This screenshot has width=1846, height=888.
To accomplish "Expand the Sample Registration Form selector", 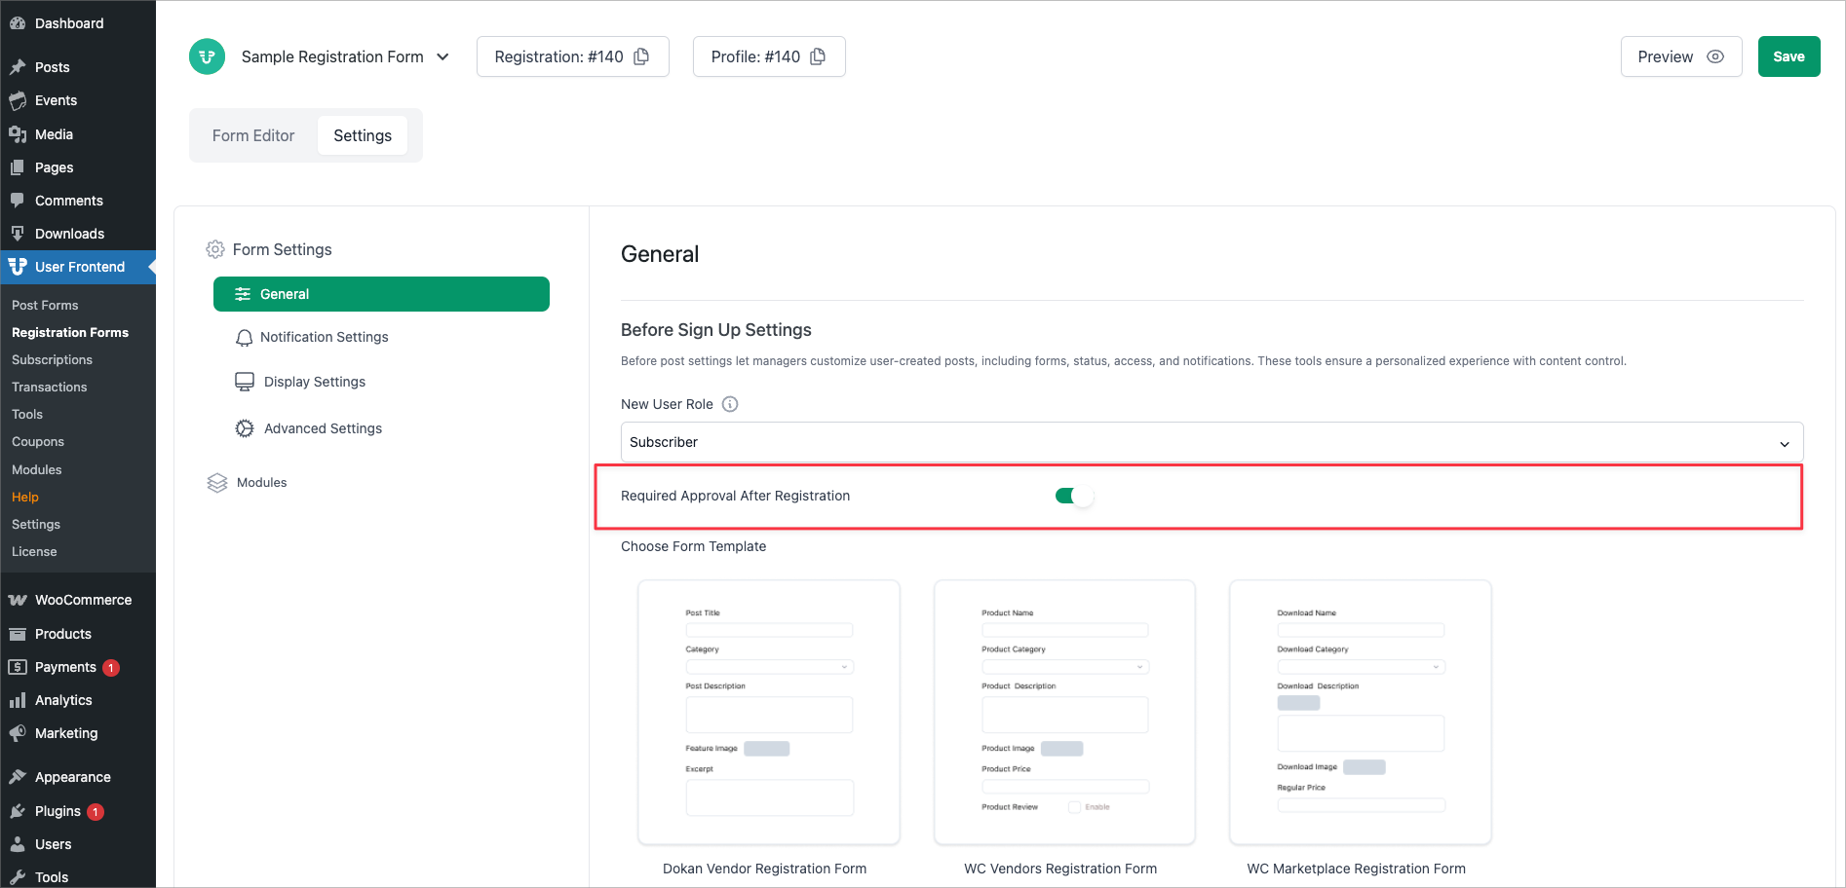I will (444, 56).
